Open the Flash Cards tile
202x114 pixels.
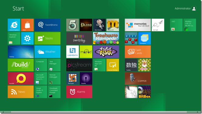click(x=138, y=52)
